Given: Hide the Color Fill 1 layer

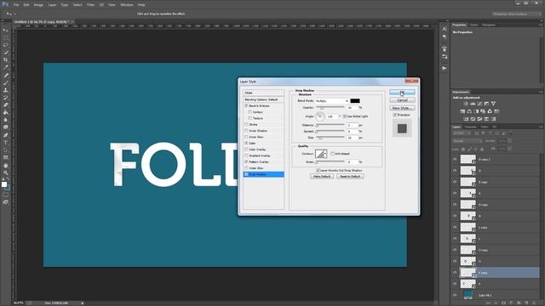Looking at the screenshot, I should (455, 295).
